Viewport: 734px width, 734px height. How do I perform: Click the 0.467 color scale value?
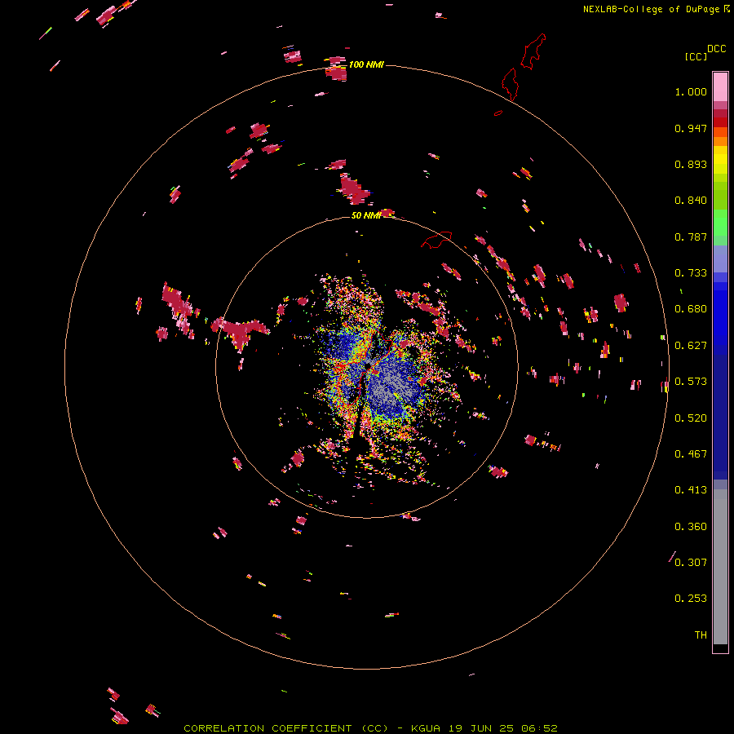pos(691,454)
